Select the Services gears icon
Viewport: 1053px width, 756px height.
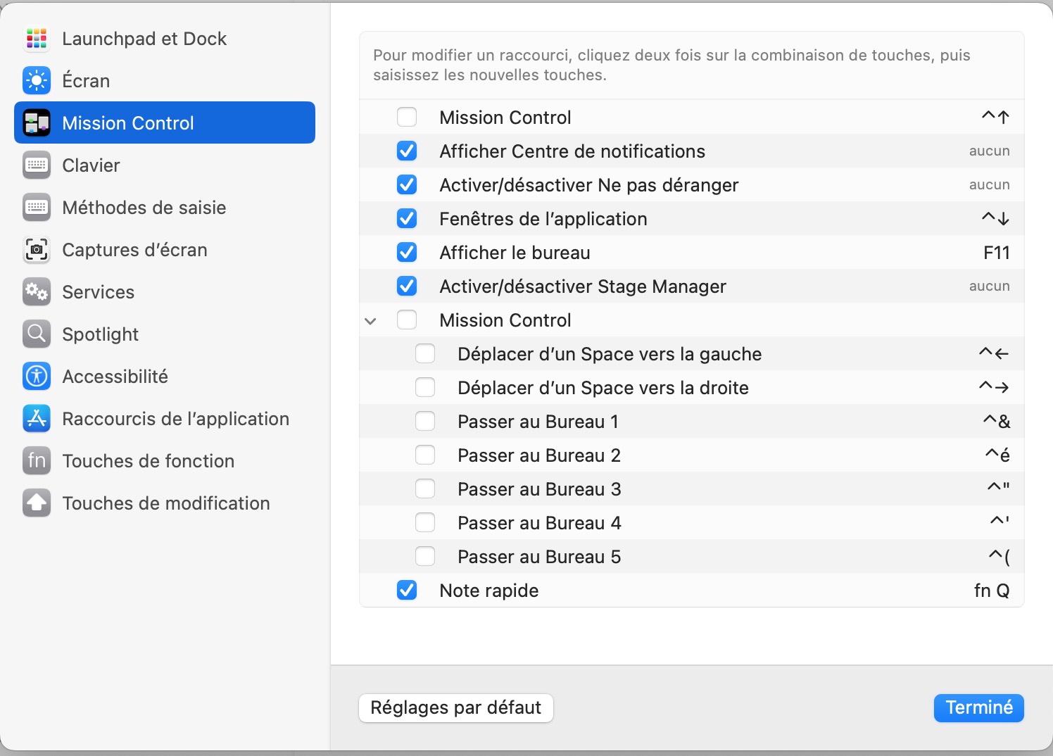37,292
